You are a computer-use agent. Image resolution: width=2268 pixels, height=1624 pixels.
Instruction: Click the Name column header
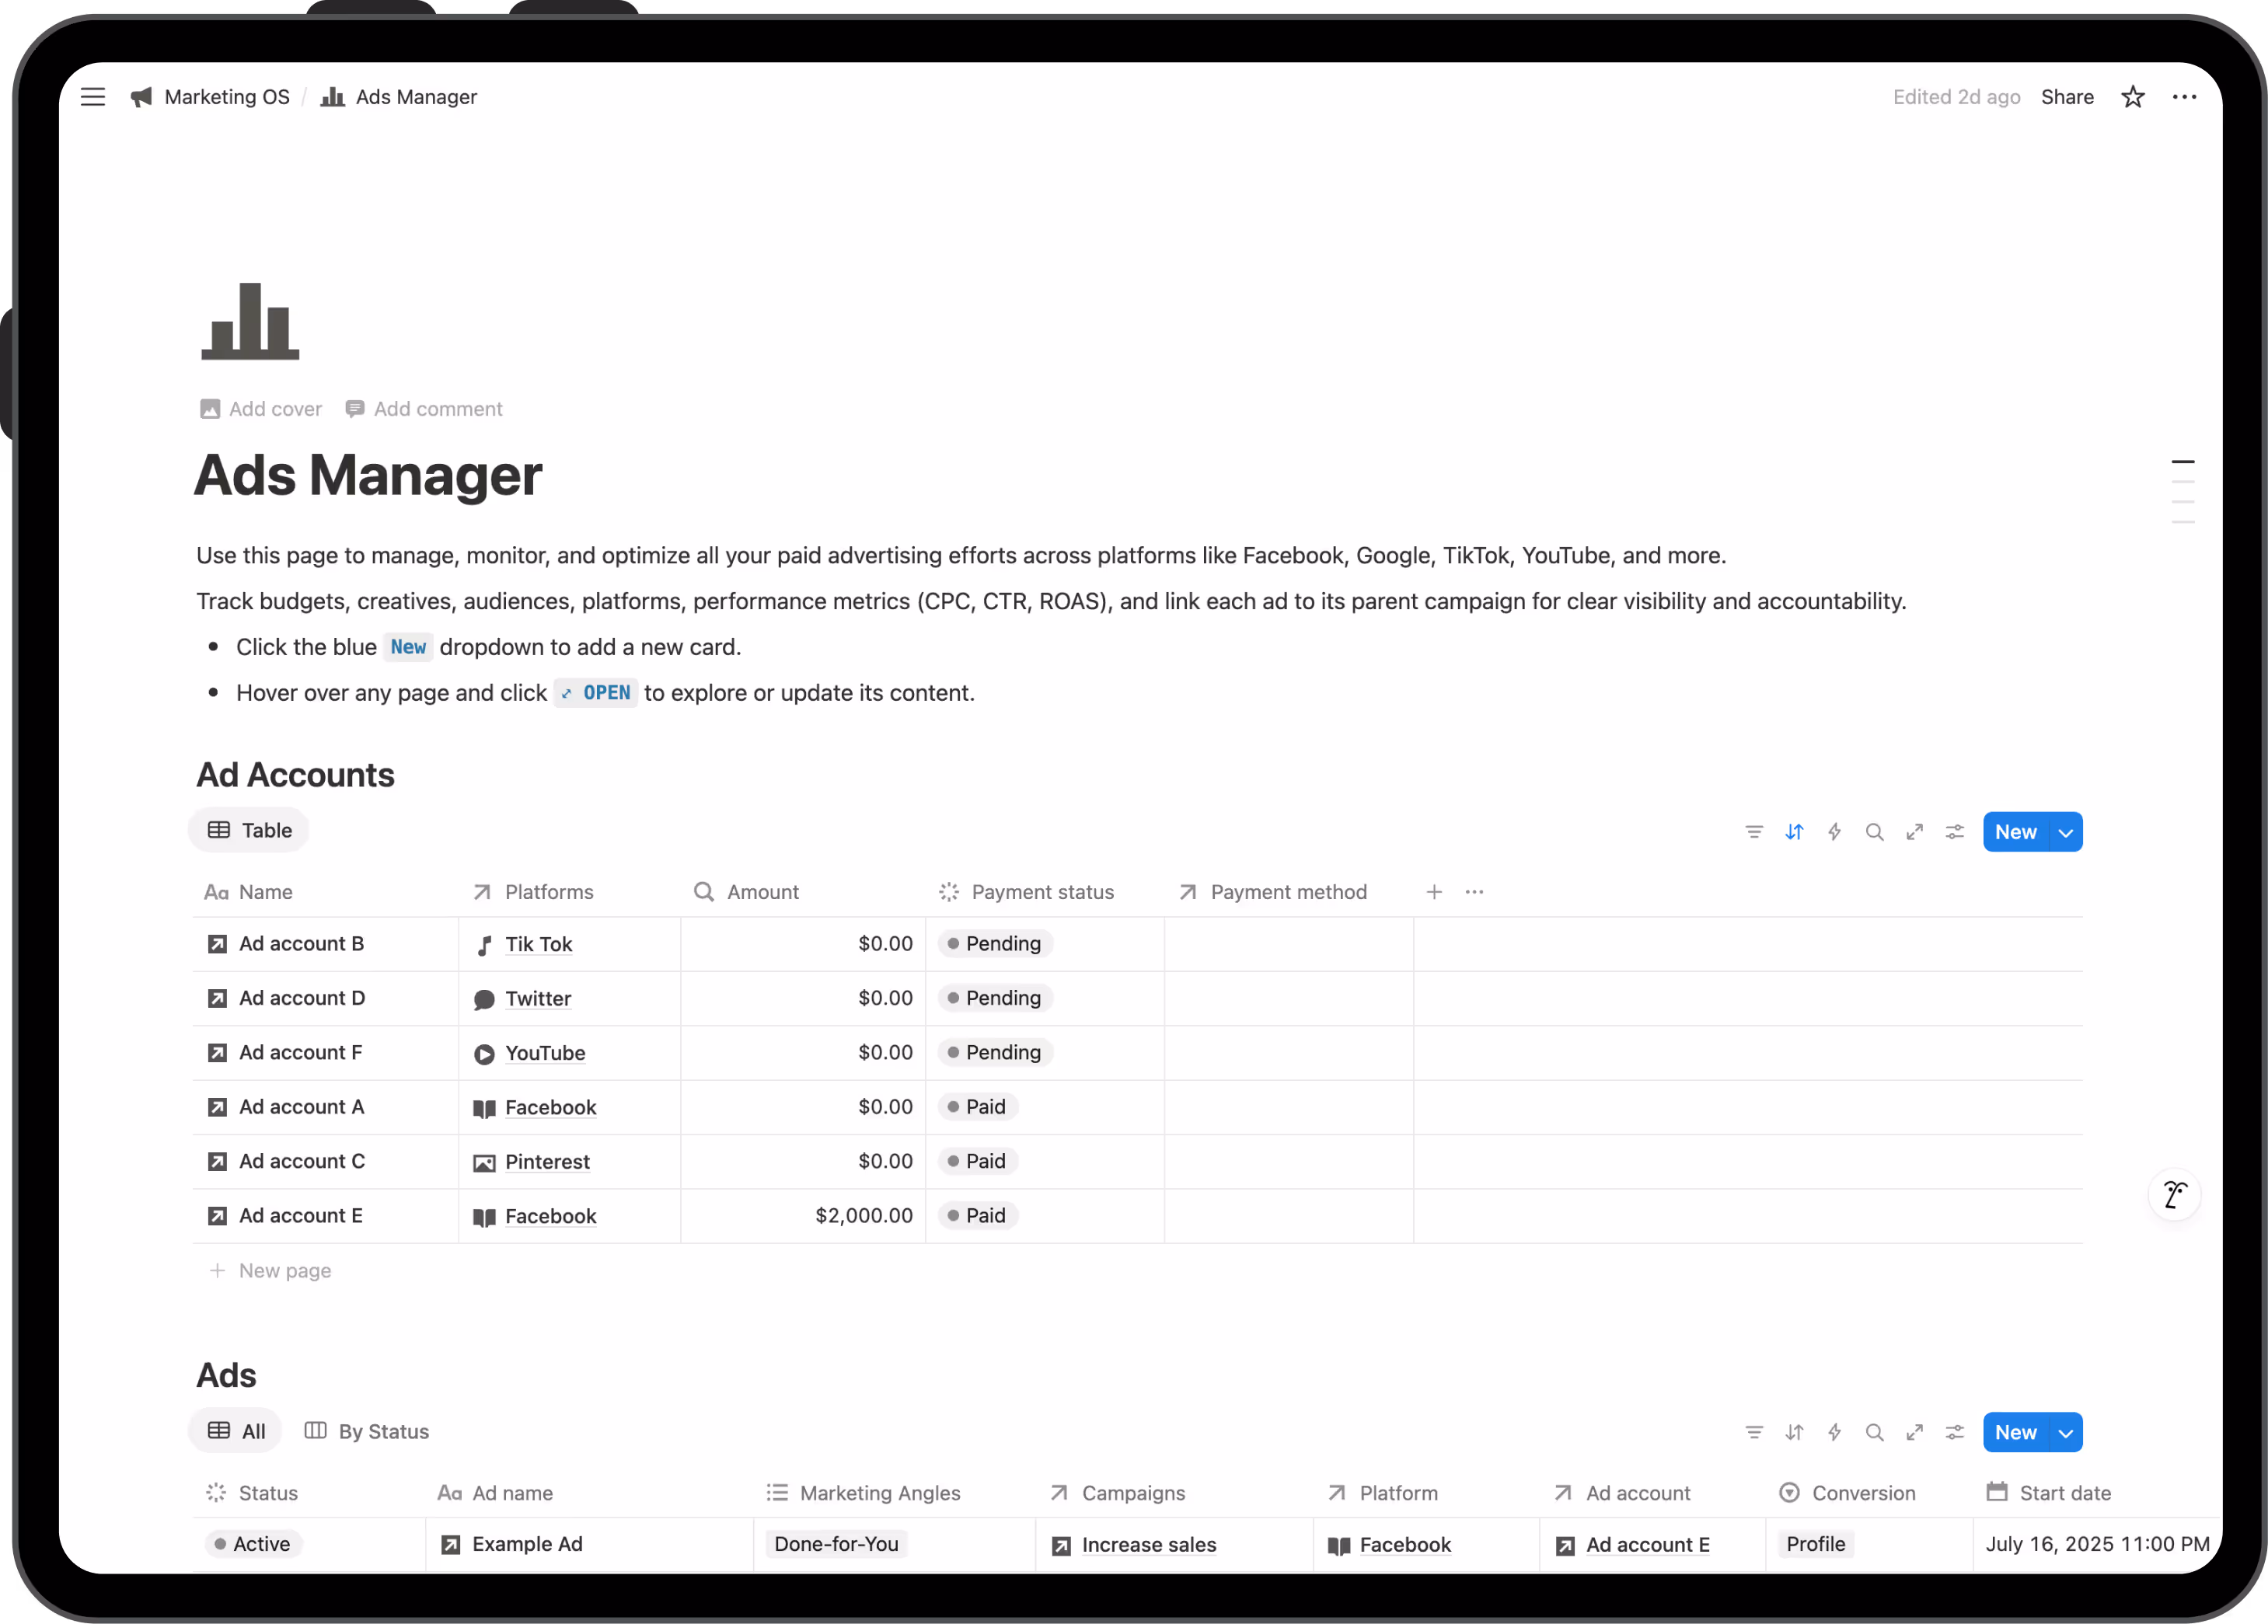tap(249, 892)
